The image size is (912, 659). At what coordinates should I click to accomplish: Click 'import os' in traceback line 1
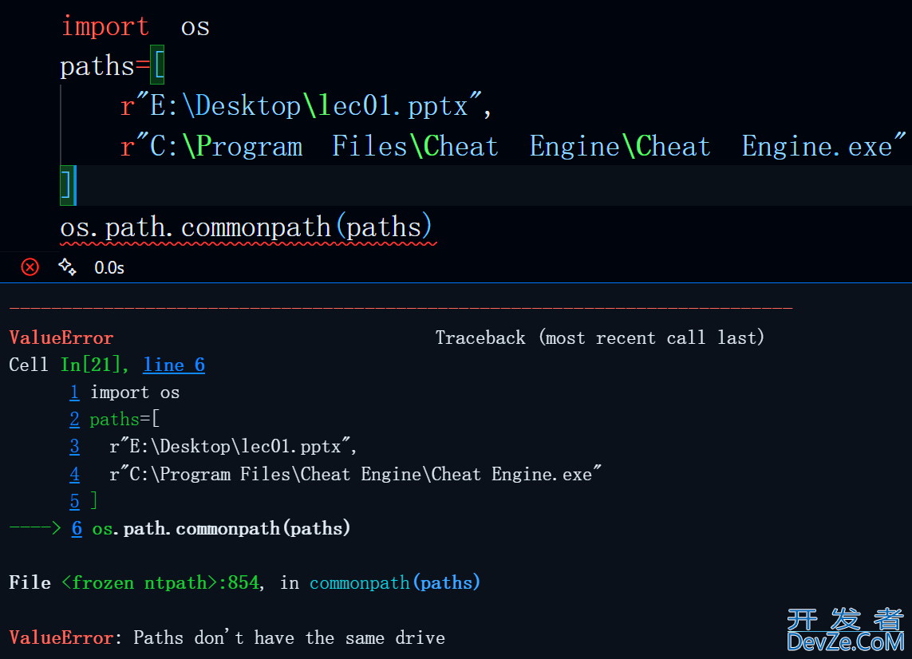pyautogui.click(x=135, y=393)
